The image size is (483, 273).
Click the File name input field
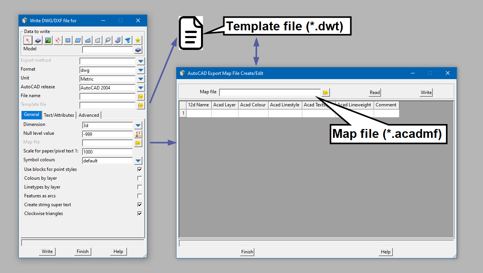tap(107, 97)
